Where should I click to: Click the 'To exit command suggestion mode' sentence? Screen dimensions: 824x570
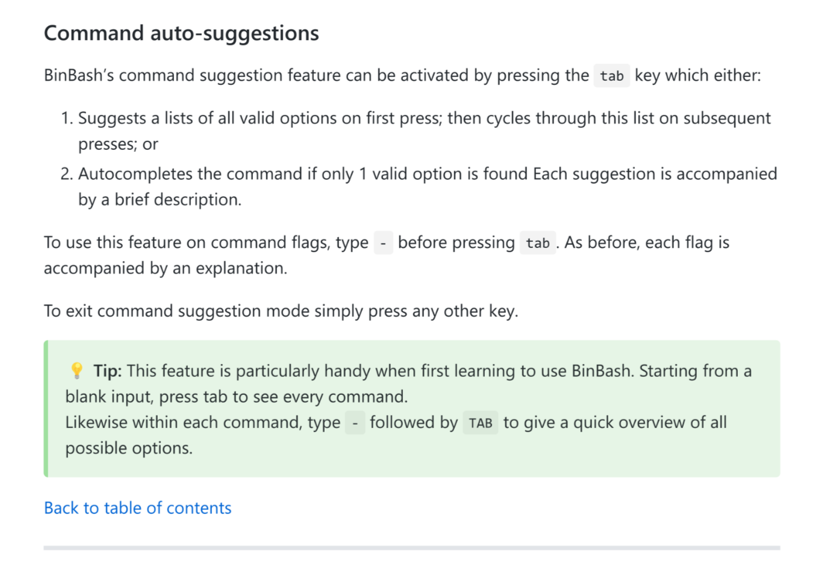click(x=281, y=311)
